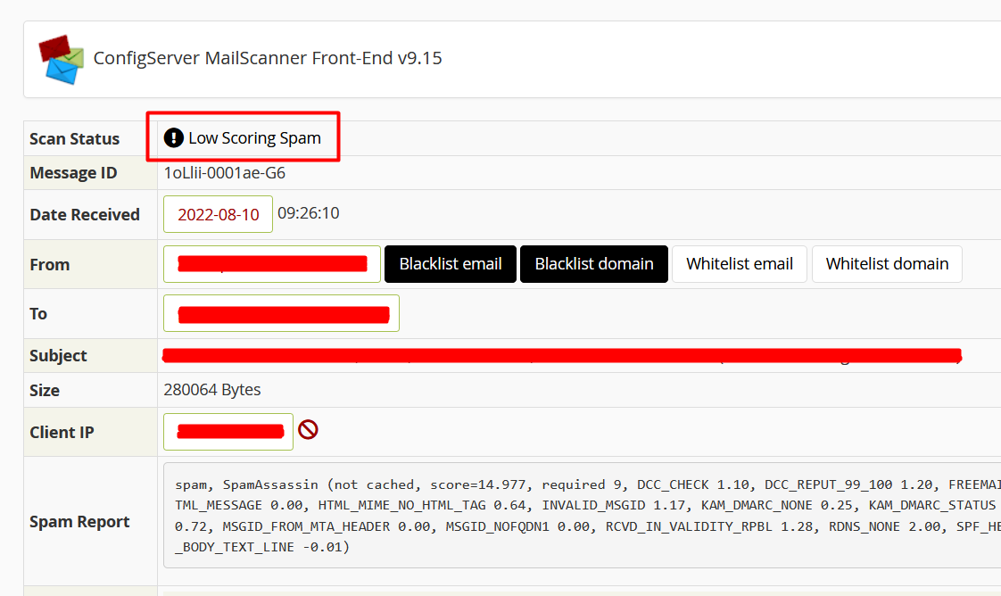Click the red block icon beside Client IP
The height and width of the screenshot is (596, 1001).
[x=308, y=430]
